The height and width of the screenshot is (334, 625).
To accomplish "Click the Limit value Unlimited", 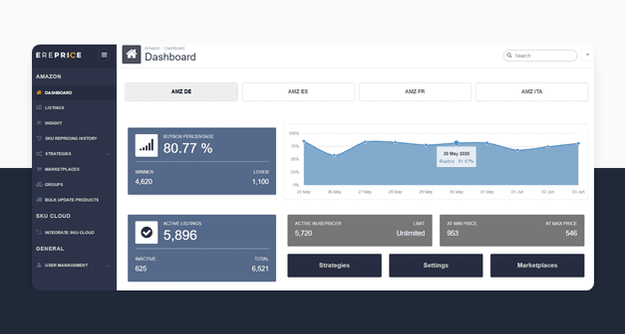I will coord(411,233).
